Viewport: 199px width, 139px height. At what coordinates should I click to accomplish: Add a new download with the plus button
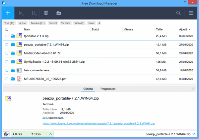pos(8,13)
